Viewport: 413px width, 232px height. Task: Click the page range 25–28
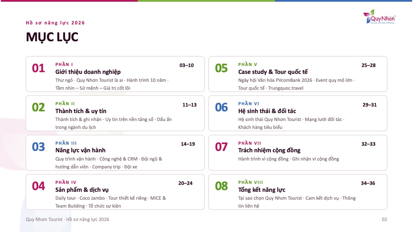click(369, 65)
